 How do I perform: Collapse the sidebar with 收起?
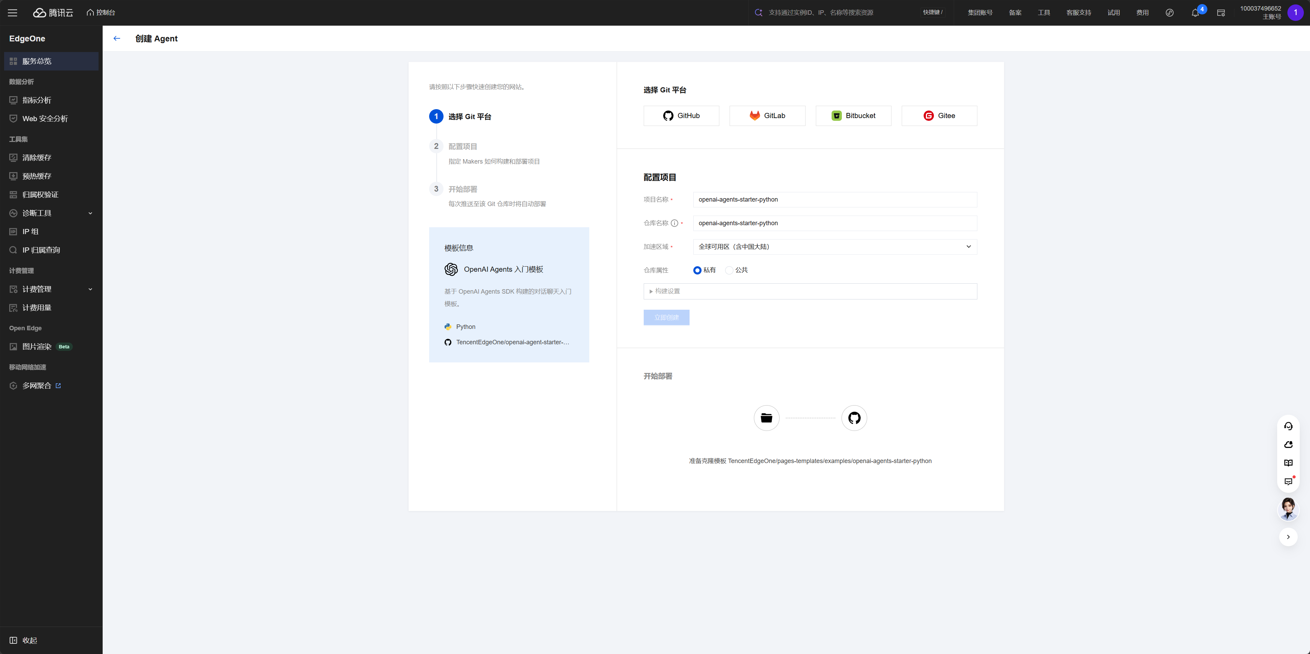pos(23,640)
